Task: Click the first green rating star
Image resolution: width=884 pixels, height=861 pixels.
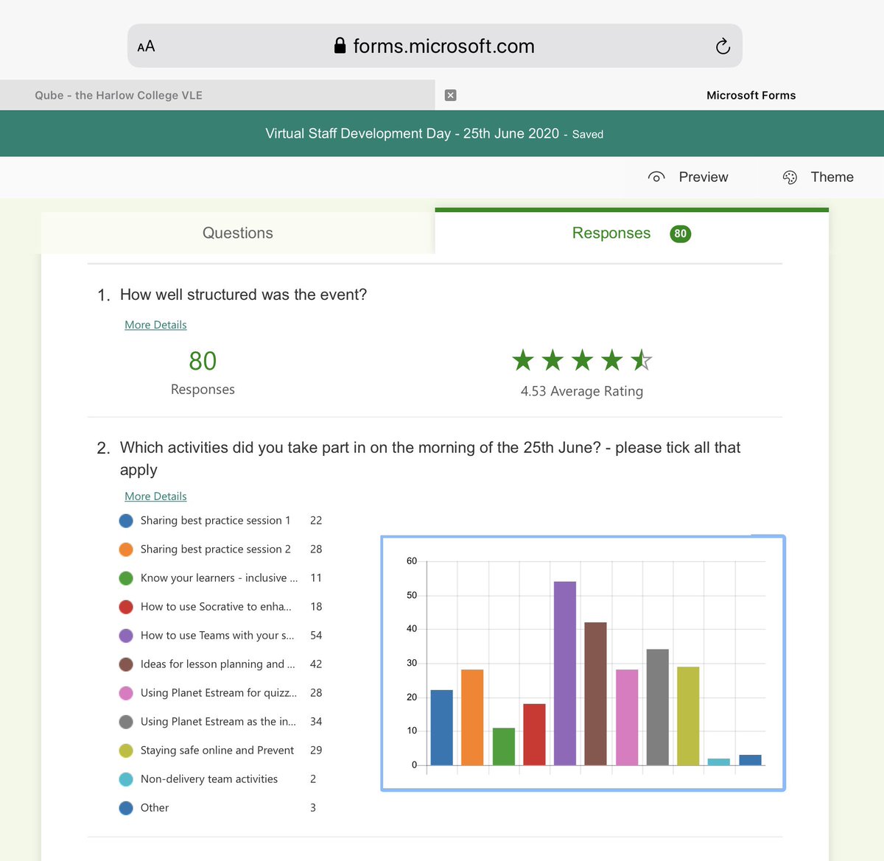Action: pyautogui.click(x=523, y=360)
